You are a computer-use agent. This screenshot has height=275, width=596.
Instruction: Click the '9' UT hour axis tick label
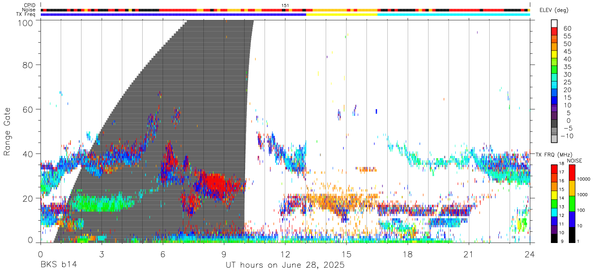(224, 254)
